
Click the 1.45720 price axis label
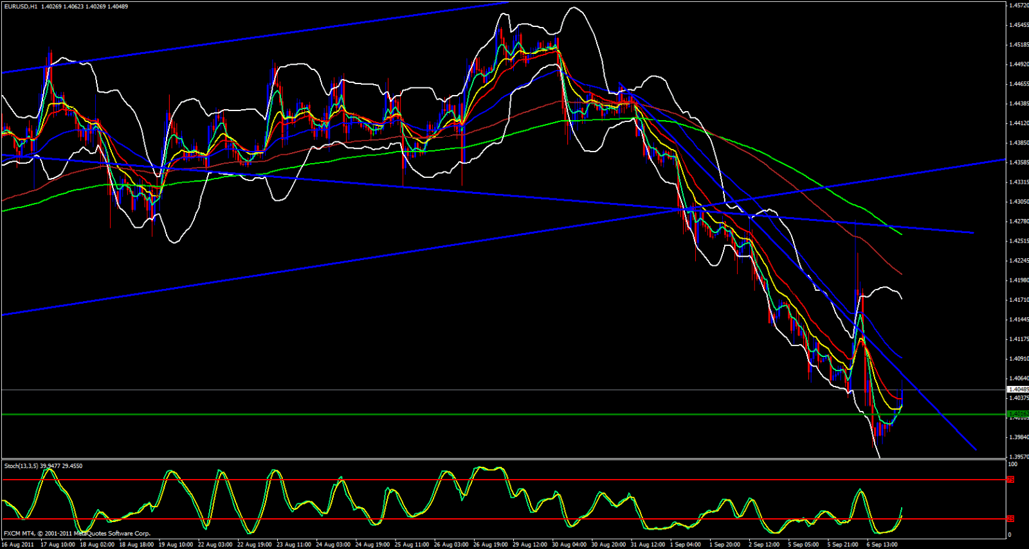tap(1018, 6)
